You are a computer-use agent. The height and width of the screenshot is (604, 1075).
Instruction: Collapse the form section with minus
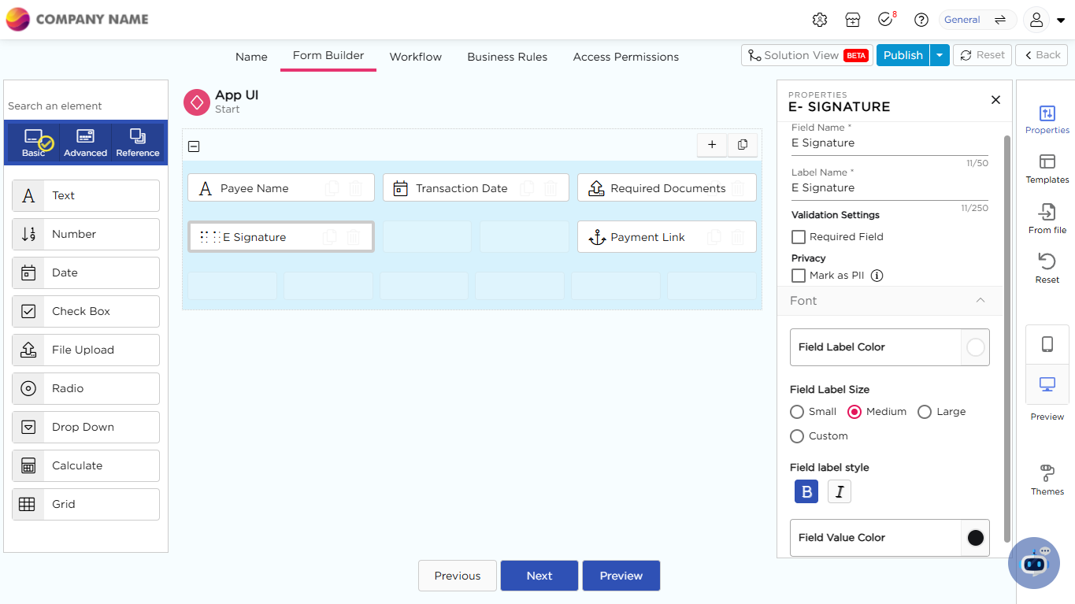coord(194,146)
